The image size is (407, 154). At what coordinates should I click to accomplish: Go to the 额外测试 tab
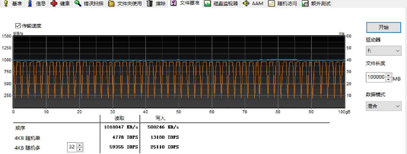pos(316,4)
